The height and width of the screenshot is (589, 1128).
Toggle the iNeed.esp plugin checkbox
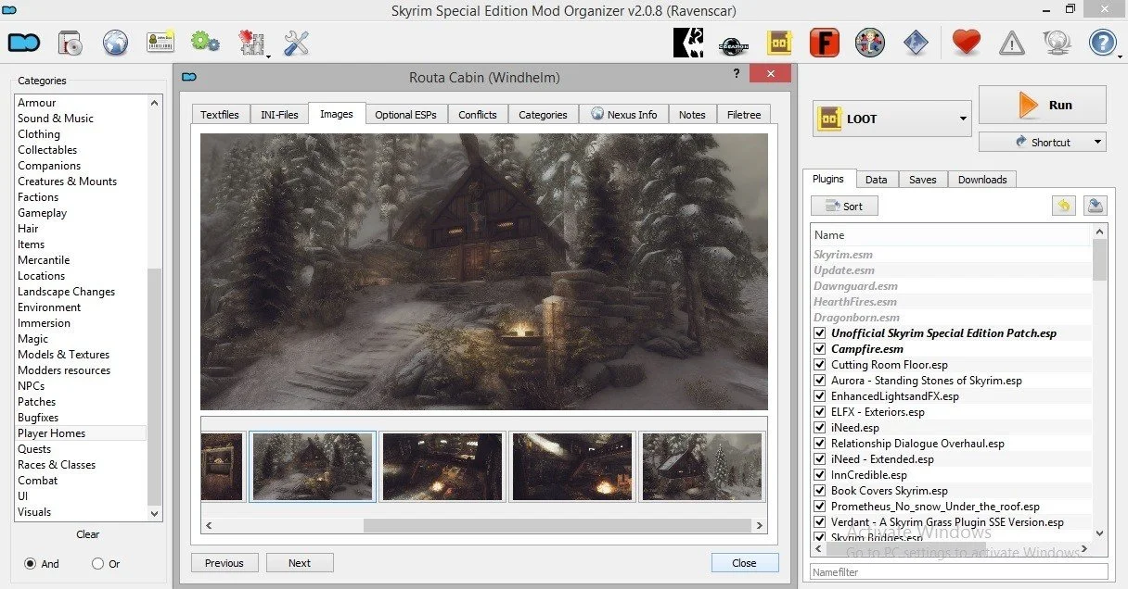[x=819, y=428]
